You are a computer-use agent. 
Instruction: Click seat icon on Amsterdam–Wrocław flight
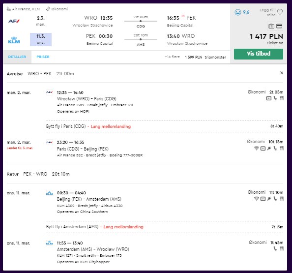pos(275,248)
